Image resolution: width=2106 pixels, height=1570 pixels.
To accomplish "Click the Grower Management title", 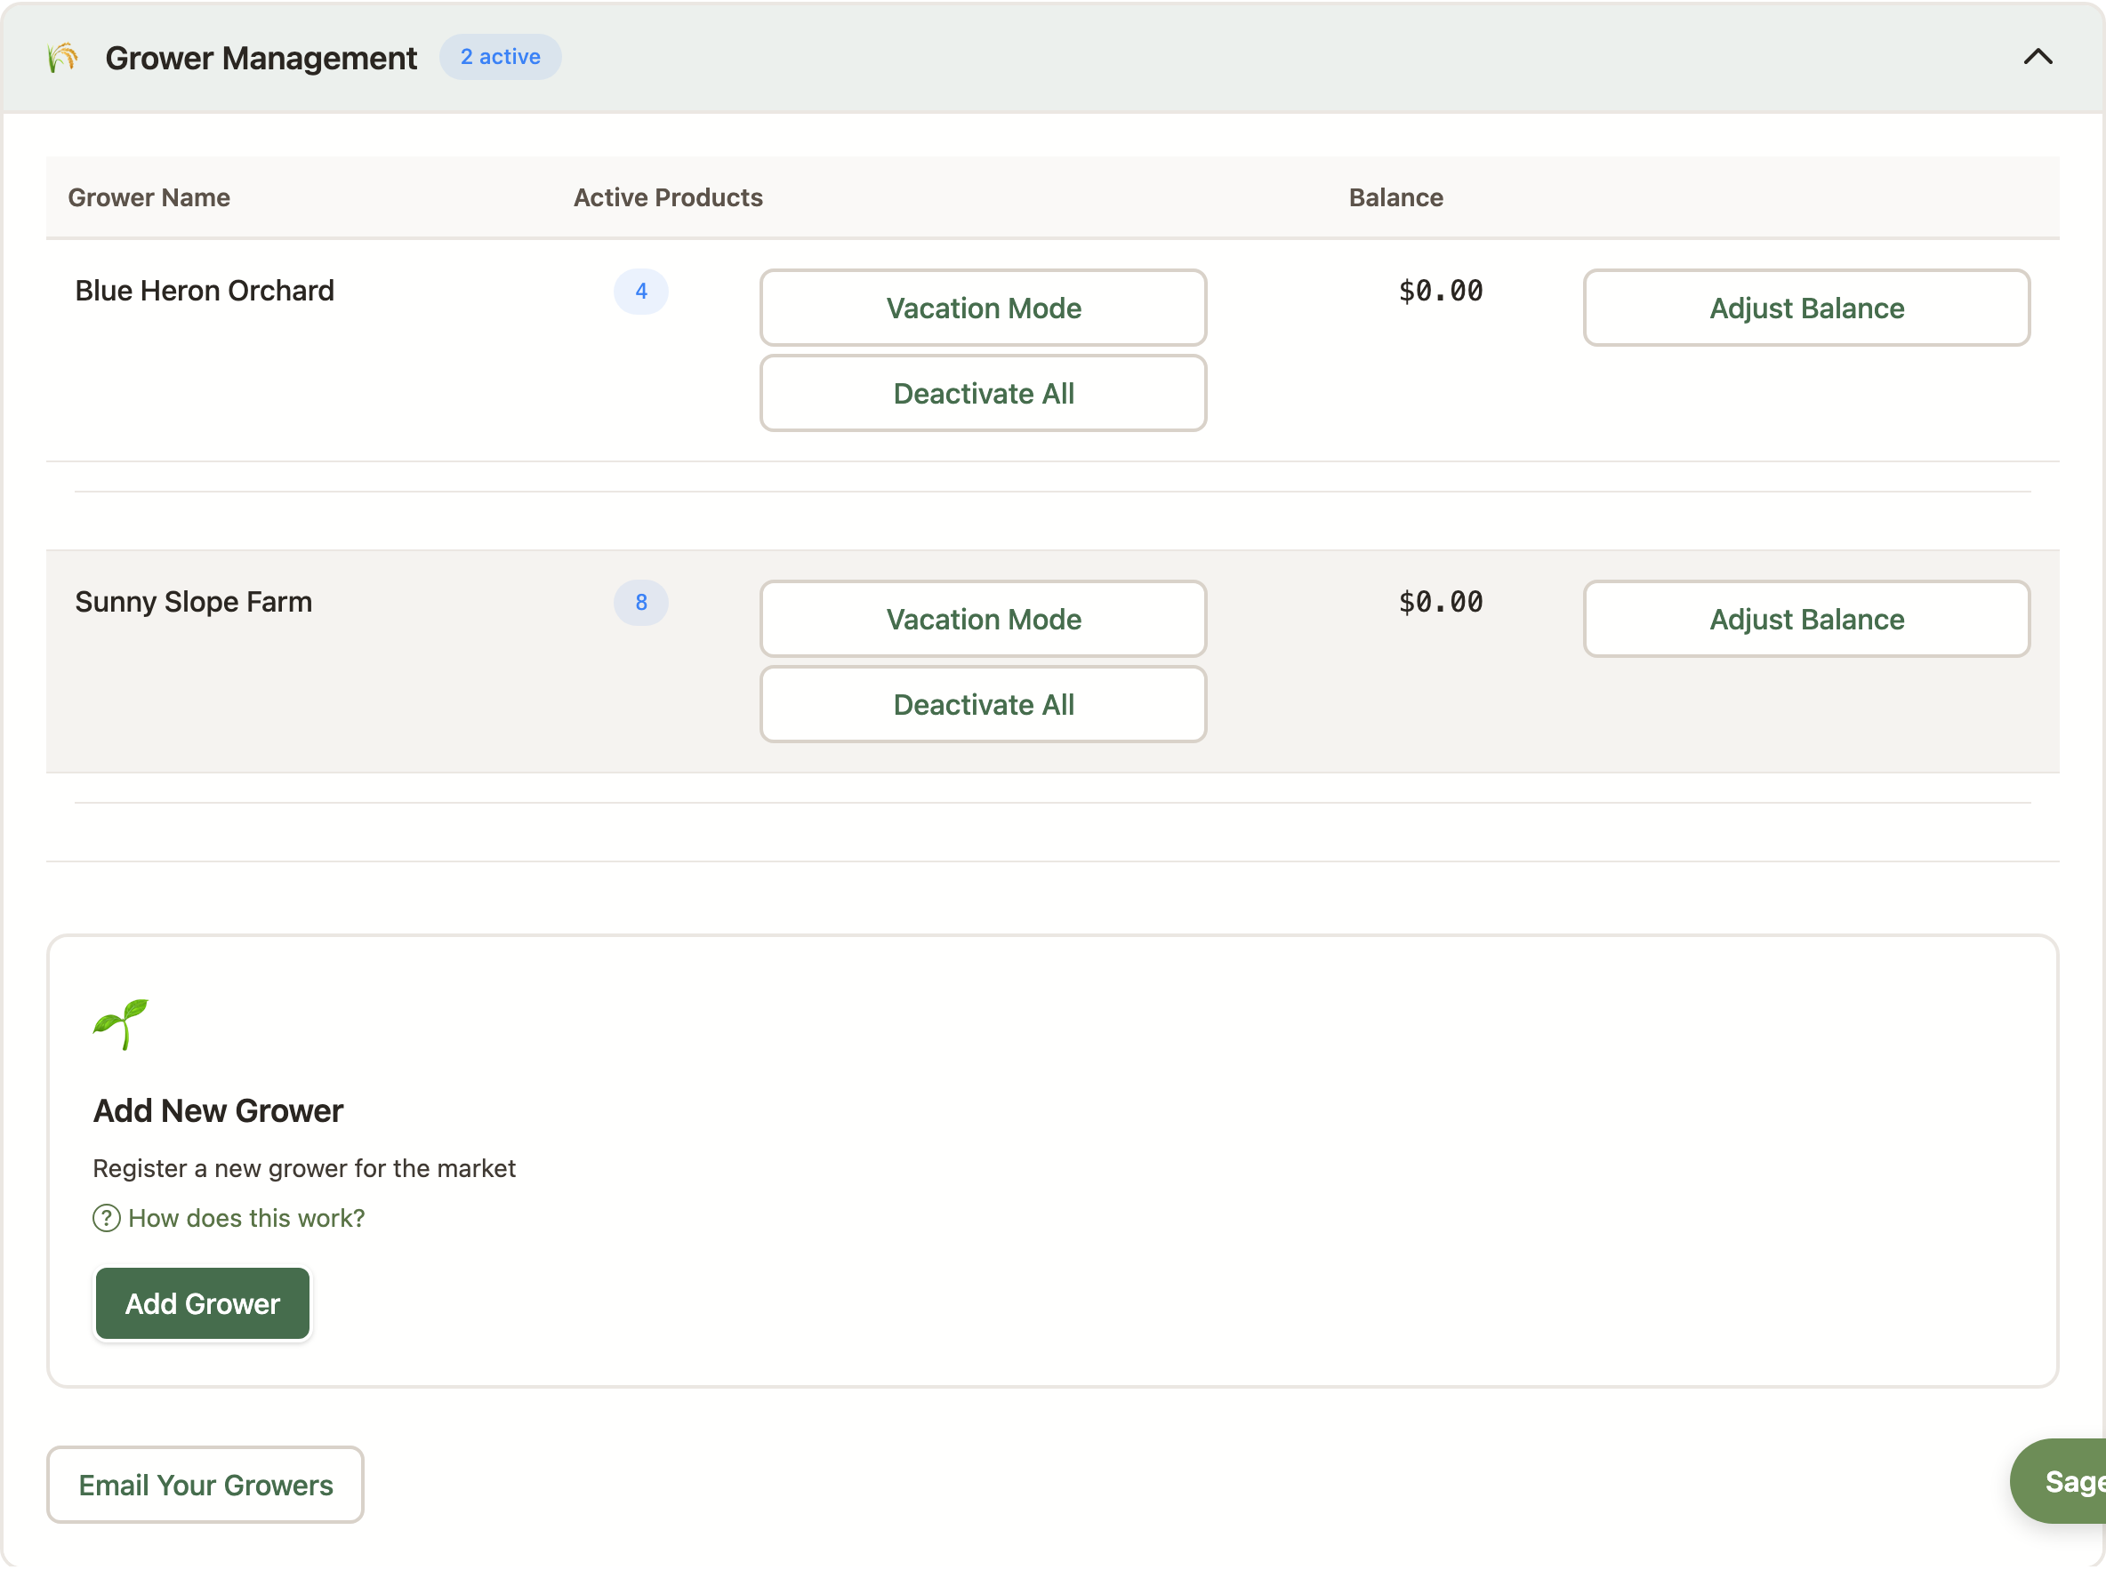I will pos(261,58).
